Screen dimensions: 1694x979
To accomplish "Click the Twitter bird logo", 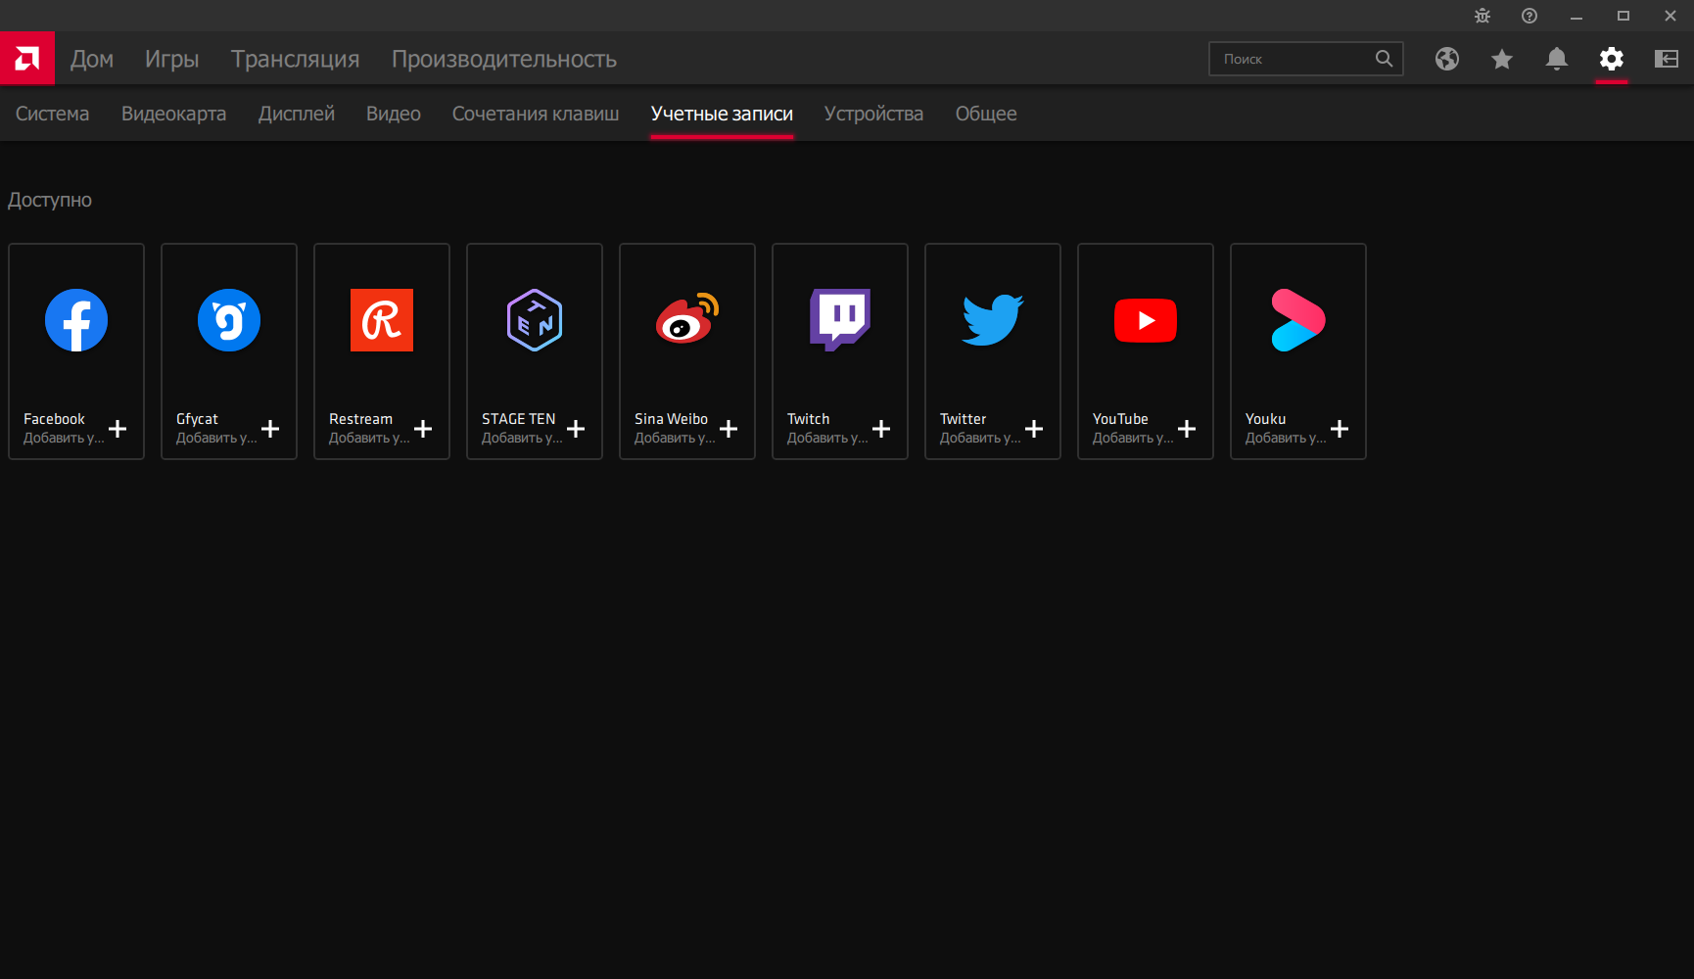I will click(x=993, y=320).
